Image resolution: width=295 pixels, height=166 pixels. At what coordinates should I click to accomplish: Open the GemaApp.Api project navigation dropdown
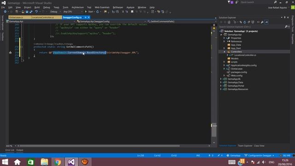click(x=41, y=22)
